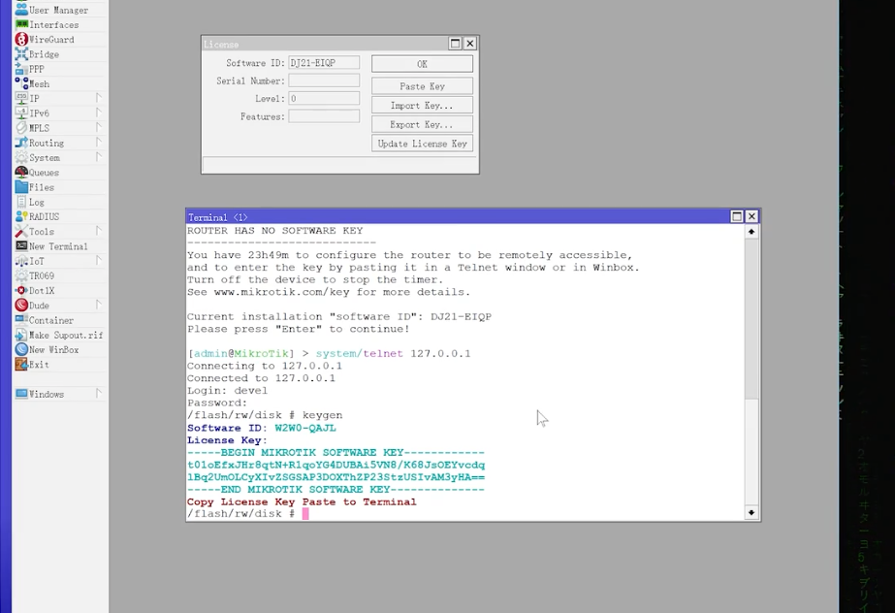Expand the Dude submenu arrow
This screenshot has height=613, width=895.
(x=99, y=306)
